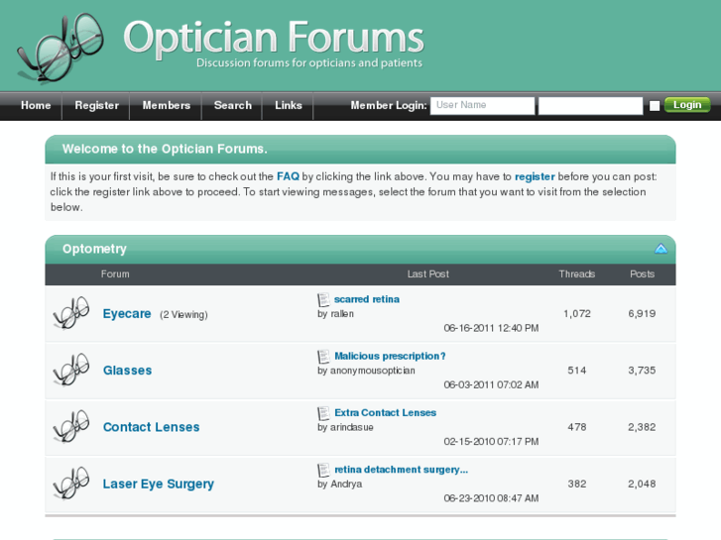Click the Posts column header
Screen dimensions: 721x540
pyautogui.click(x=642, y=274)
